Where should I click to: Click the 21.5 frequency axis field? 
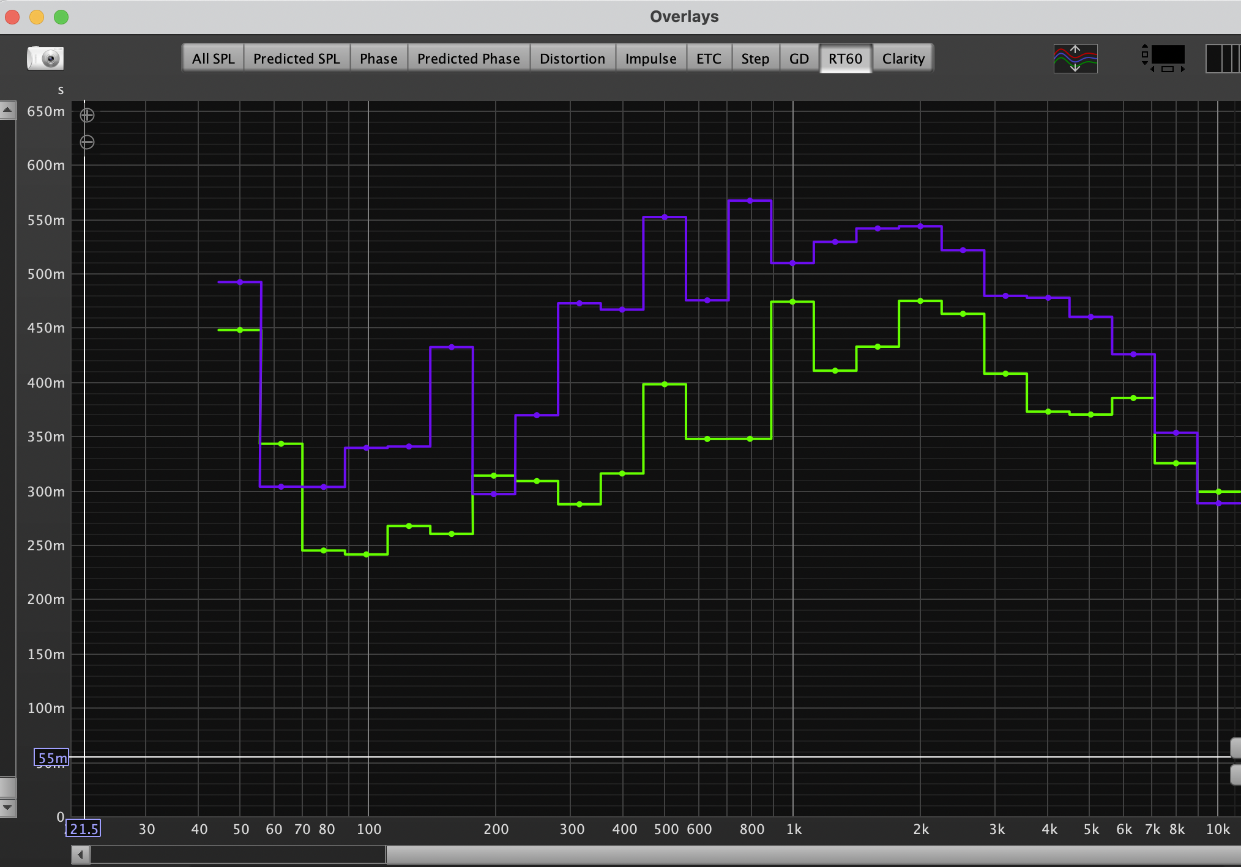[x=84, y=829]
